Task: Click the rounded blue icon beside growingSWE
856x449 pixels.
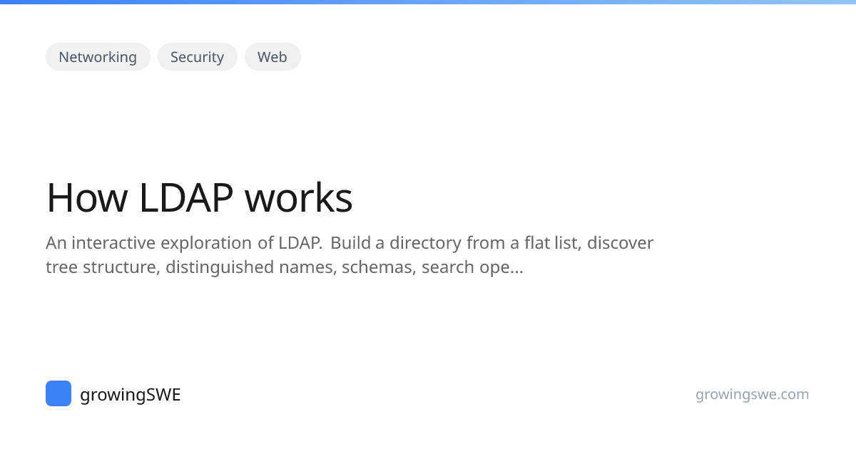Action: pos(58,391)
